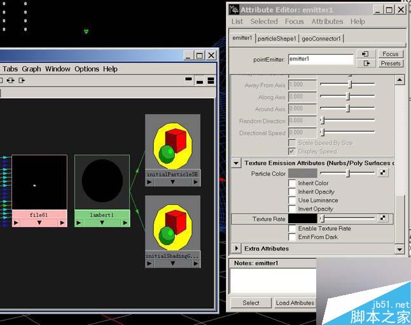Click the Particle Color slider

point(347,173)
